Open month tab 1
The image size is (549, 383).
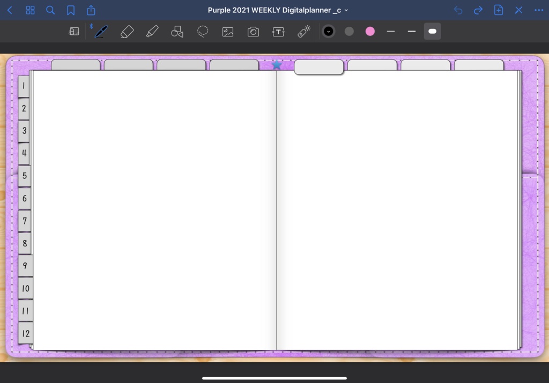coord(24,86)
